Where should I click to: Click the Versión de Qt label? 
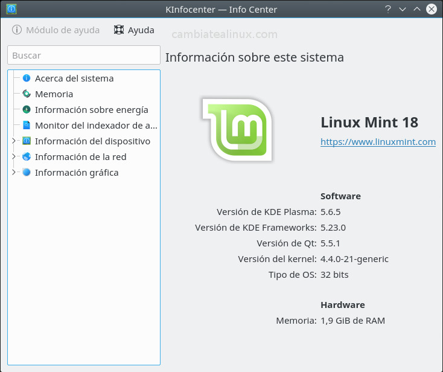[x=287, y=243]
